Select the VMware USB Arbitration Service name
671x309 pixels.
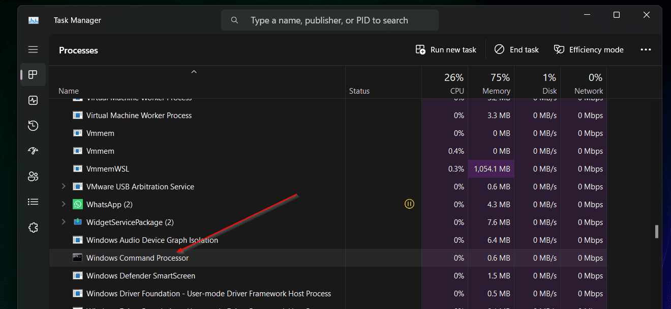coord(140,186)
